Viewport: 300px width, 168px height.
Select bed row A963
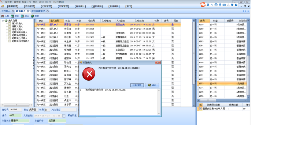click(x=222, y=41)
